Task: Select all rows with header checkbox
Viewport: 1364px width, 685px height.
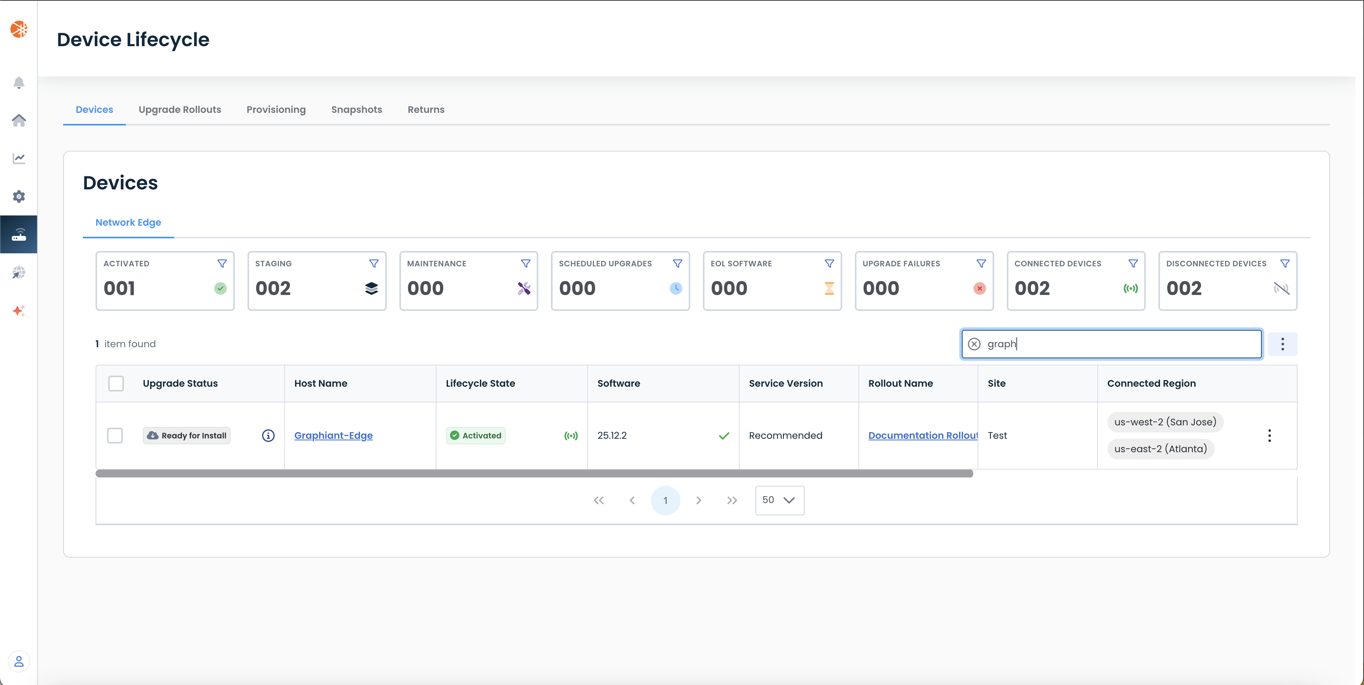Action: [116, 383]
